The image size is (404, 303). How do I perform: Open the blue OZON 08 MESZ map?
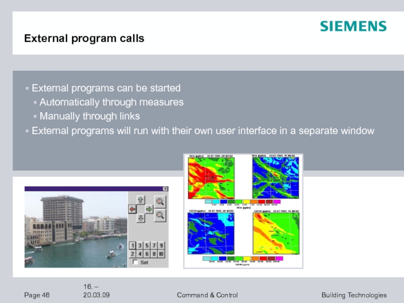pyautogui.click(x=211, y=234)
